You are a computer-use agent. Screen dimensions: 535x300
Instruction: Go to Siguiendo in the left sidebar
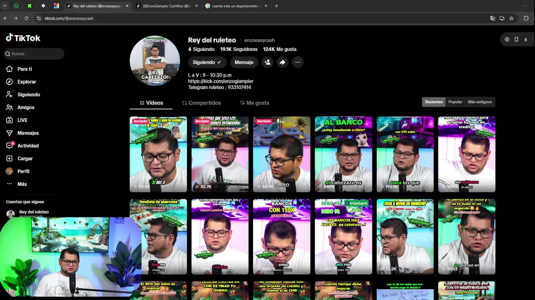tap(28, 95)
